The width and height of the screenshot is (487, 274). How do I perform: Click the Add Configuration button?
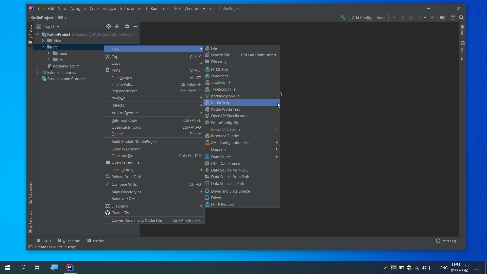[x=369, y=18]
